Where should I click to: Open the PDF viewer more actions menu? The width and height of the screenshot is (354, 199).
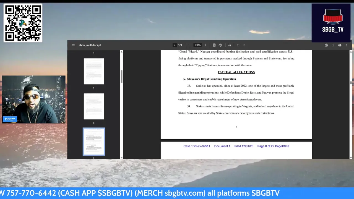(x=346, y=45)
